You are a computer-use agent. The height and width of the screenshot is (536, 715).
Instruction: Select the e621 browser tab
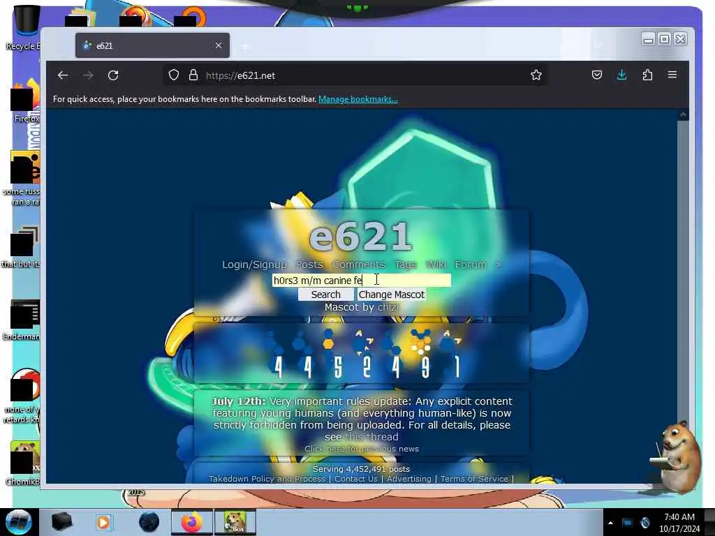[152, 45]
